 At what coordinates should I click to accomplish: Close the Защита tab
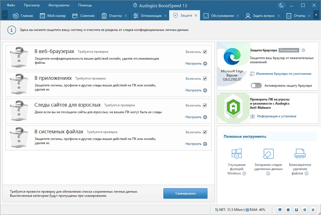pyautogui.click(x=196, y=15)
